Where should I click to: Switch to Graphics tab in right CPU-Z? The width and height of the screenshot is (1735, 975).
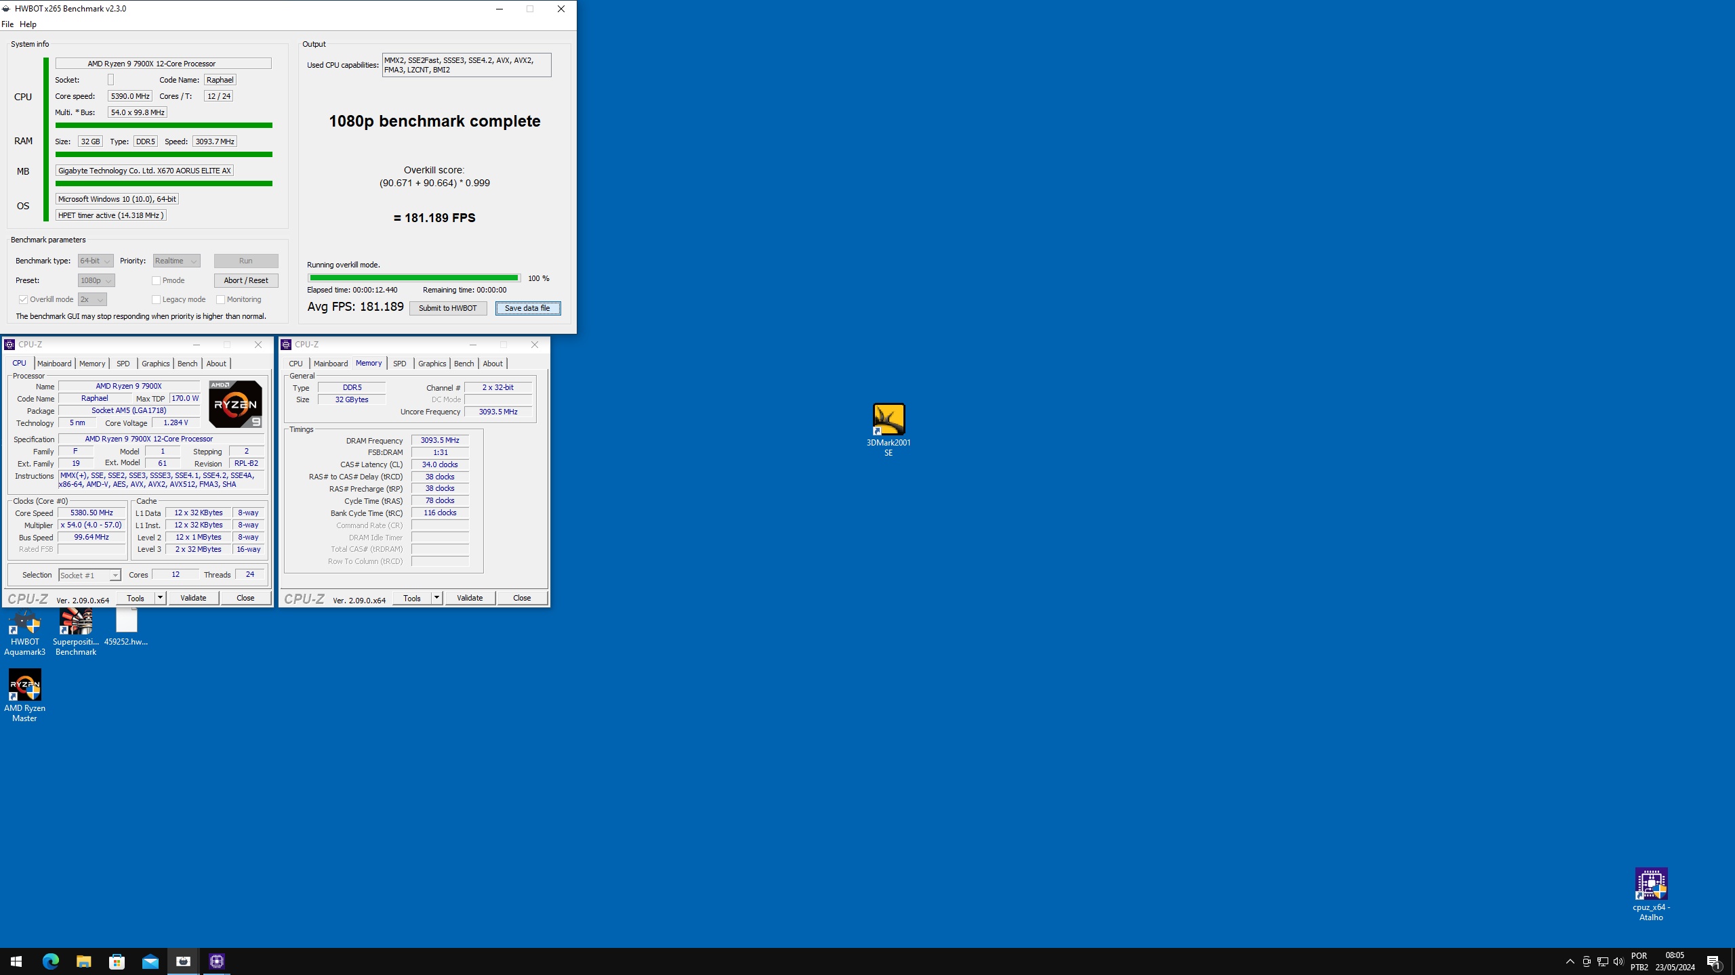point(432,364)
